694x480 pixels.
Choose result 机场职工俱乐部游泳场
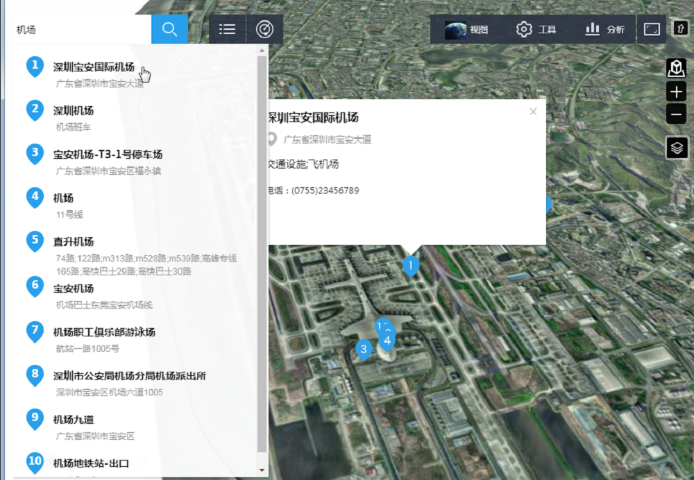click(x=104, y=332)
